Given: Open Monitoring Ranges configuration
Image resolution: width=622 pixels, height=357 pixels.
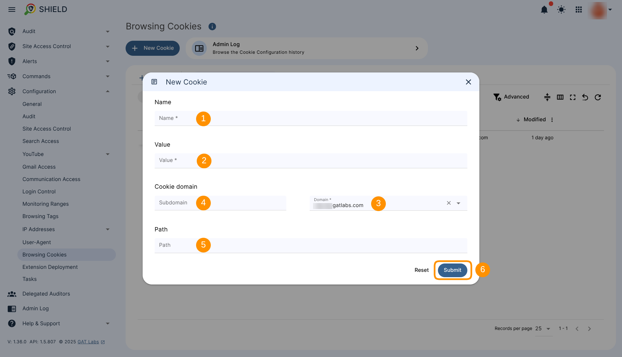Looking at the screenshot, I should [45, 204].
